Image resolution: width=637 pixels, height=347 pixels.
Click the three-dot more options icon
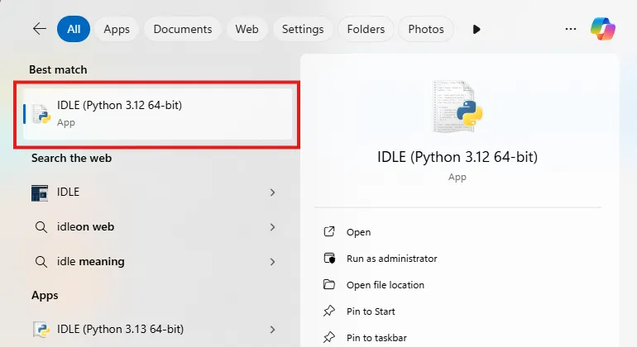tap(570, 29)
